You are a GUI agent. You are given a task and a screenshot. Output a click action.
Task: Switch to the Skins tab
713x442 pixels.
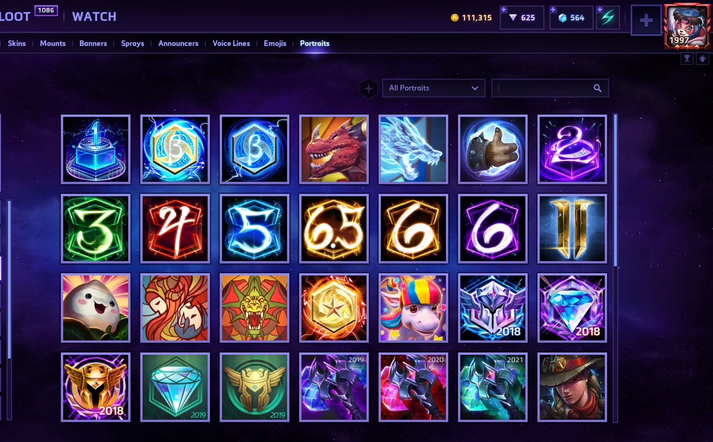(x=17, y=43)
